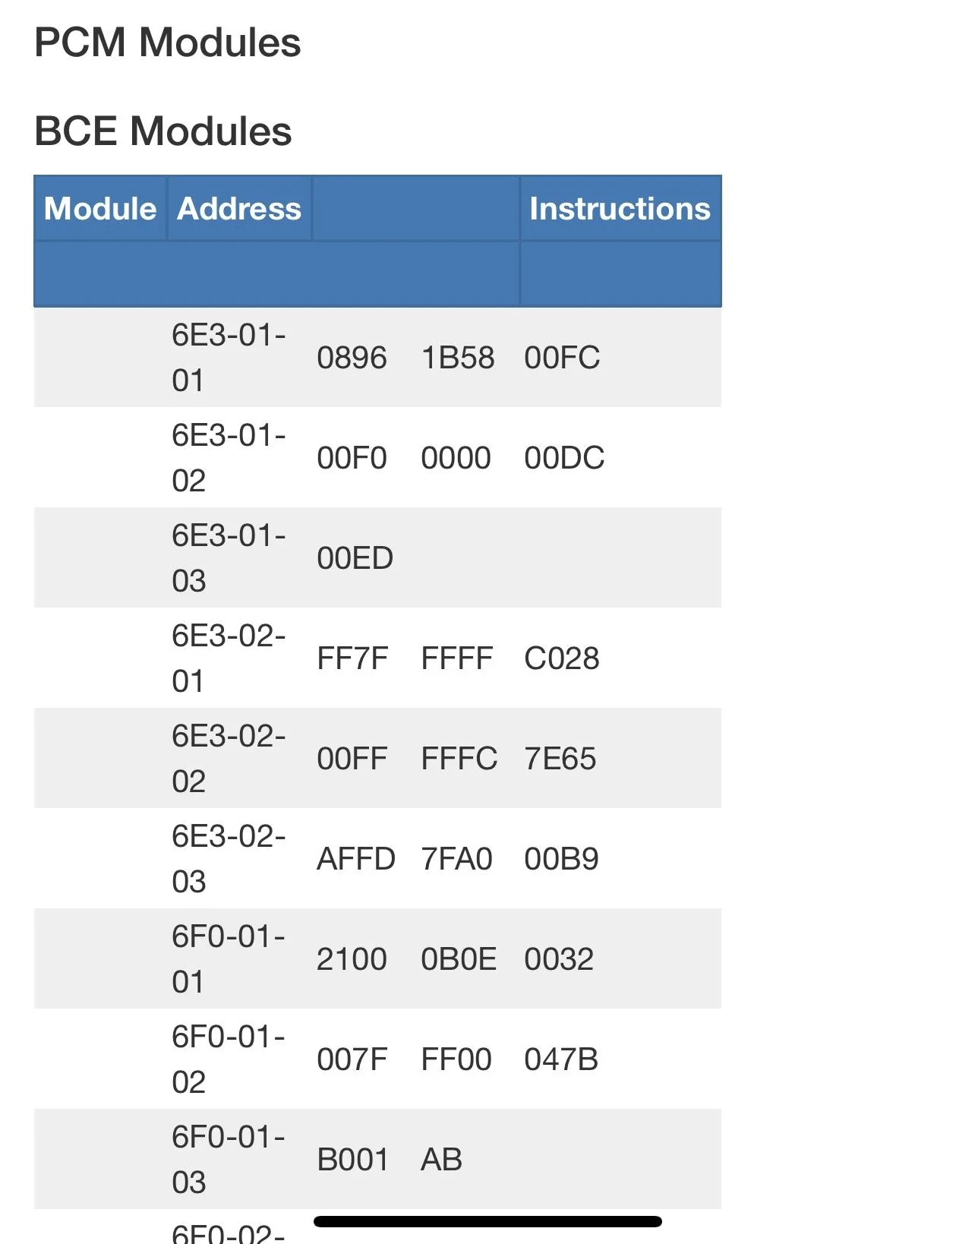The image size is (975, 1244).
Task: Click the Address column header
Action: tap(239, 209)
